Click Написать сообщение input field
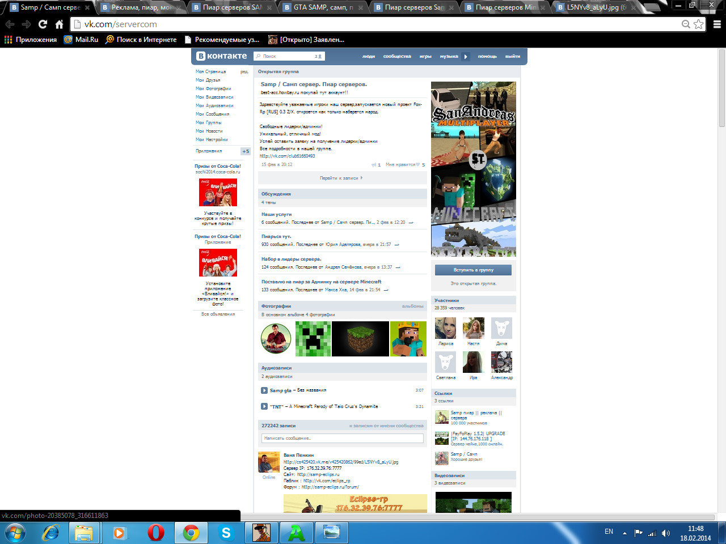Image resolution: width=726 pixels, height=544 pixels. (343, 438)
